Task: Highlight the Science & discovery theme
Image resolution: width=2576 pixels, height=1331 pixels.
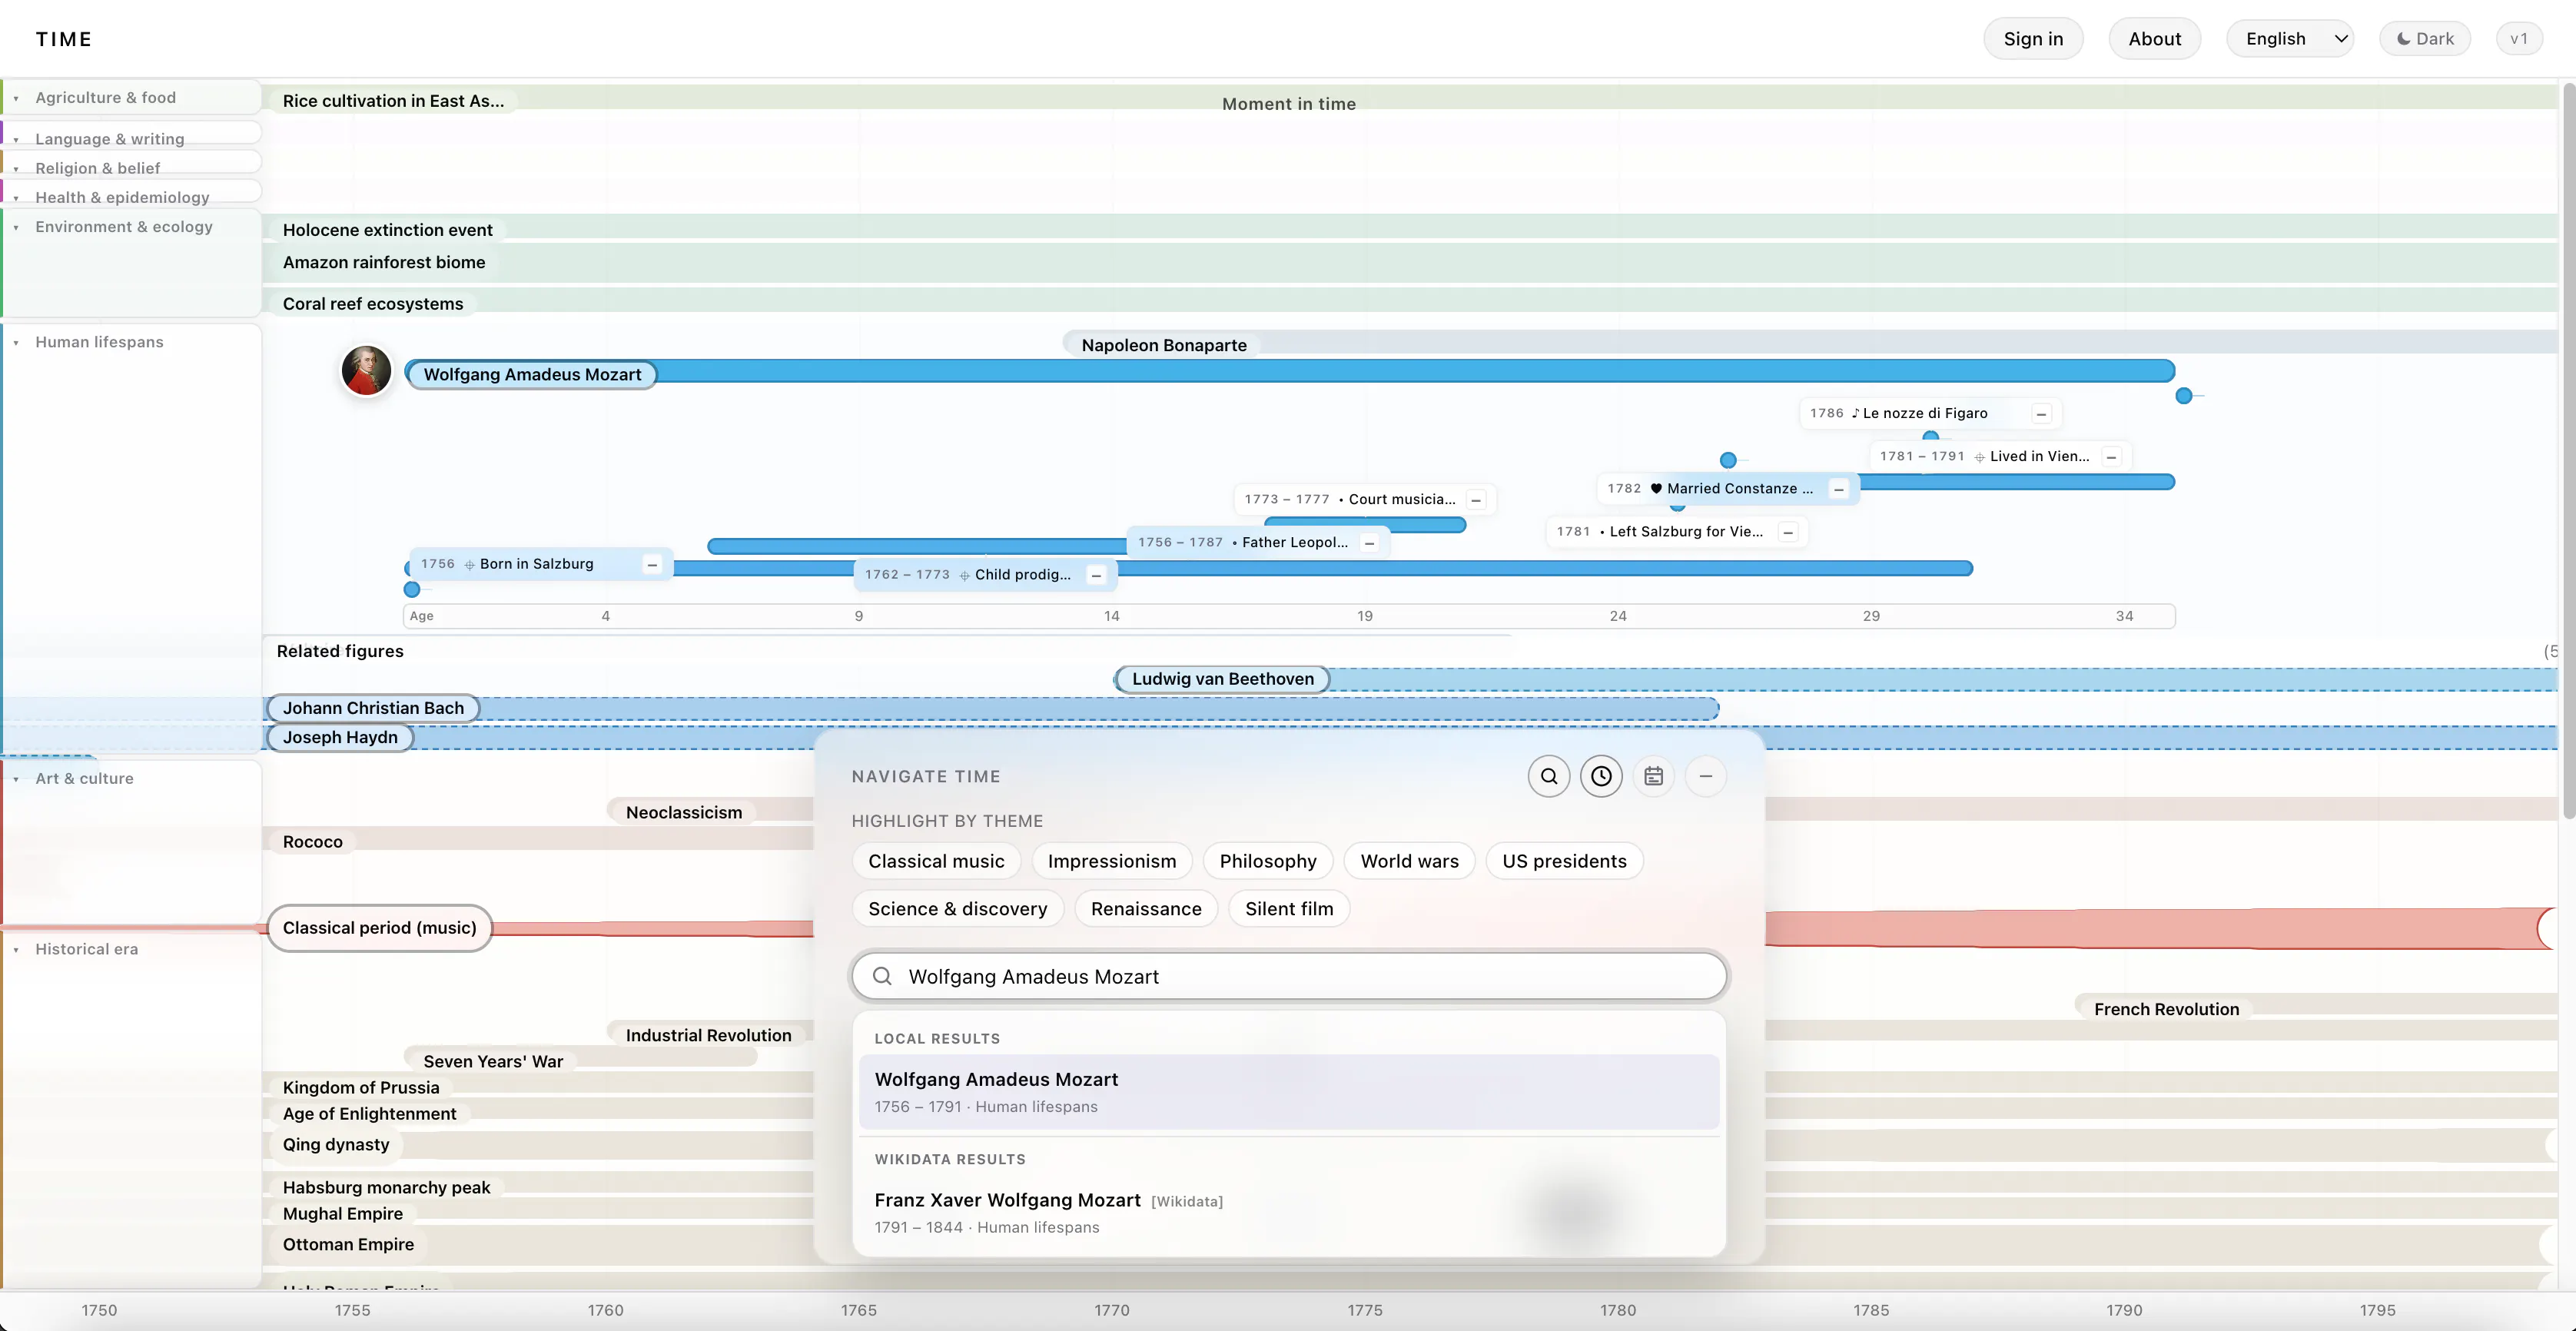Action: pyautogui.click(x=958, y=909)
